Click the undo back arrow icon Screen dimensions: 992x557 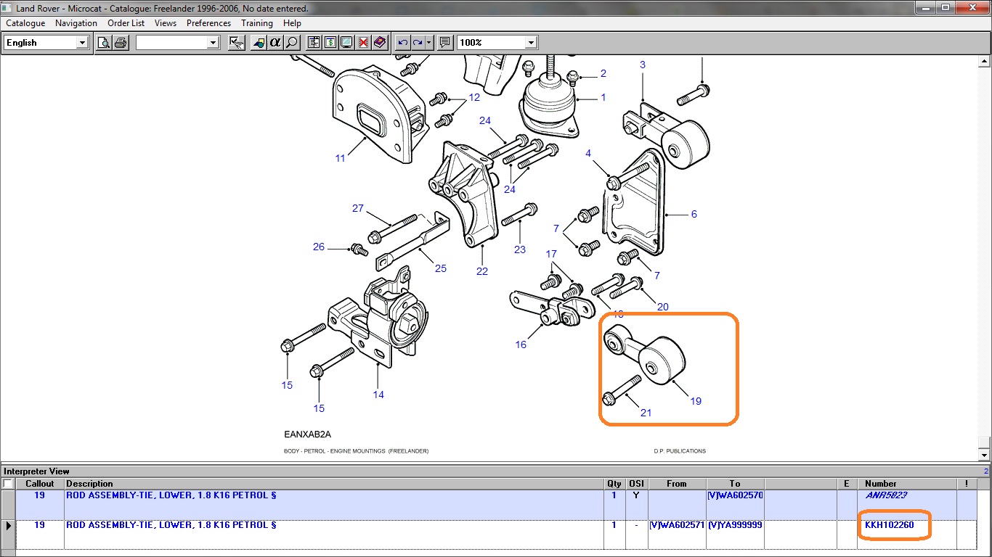403,43
